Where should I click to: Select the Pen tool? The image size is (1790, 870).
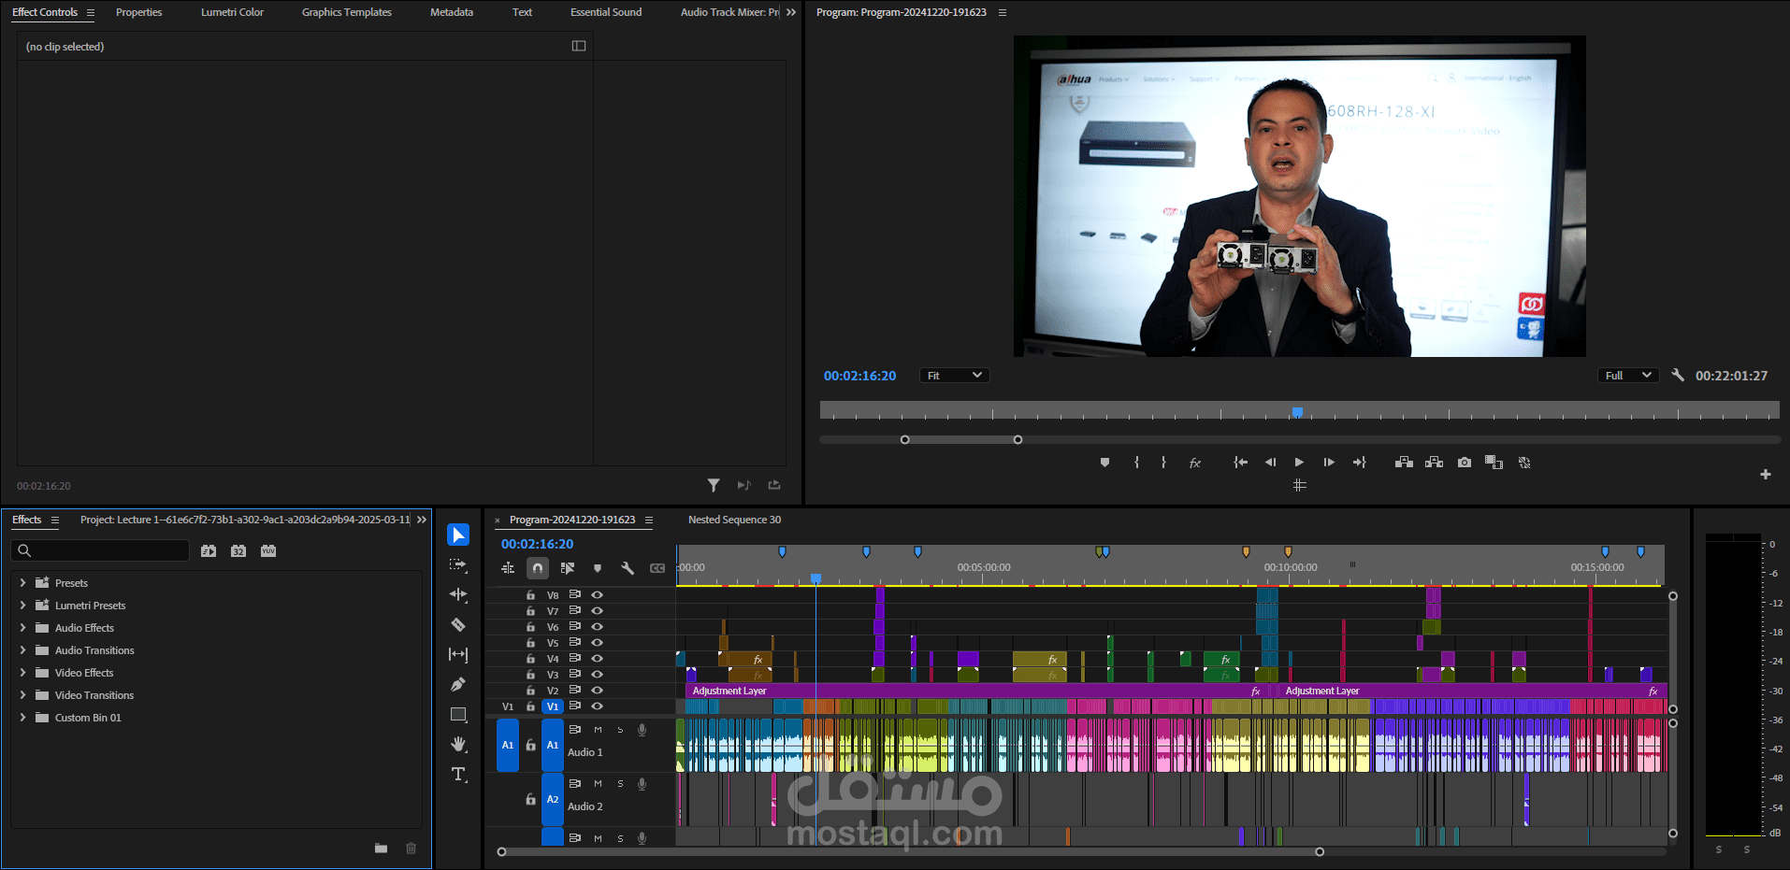(x=458, y=684)
